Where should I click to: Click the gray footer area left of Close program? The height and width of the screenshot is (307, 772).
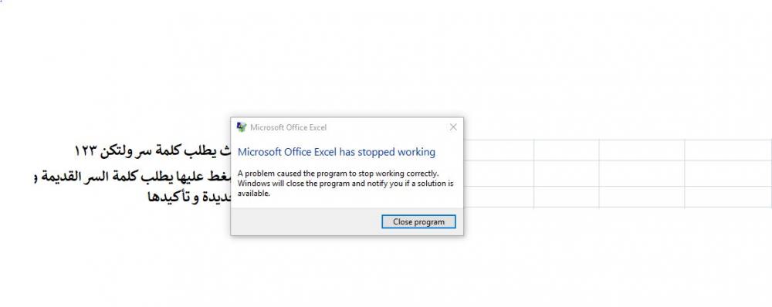(x=306, y=221)
